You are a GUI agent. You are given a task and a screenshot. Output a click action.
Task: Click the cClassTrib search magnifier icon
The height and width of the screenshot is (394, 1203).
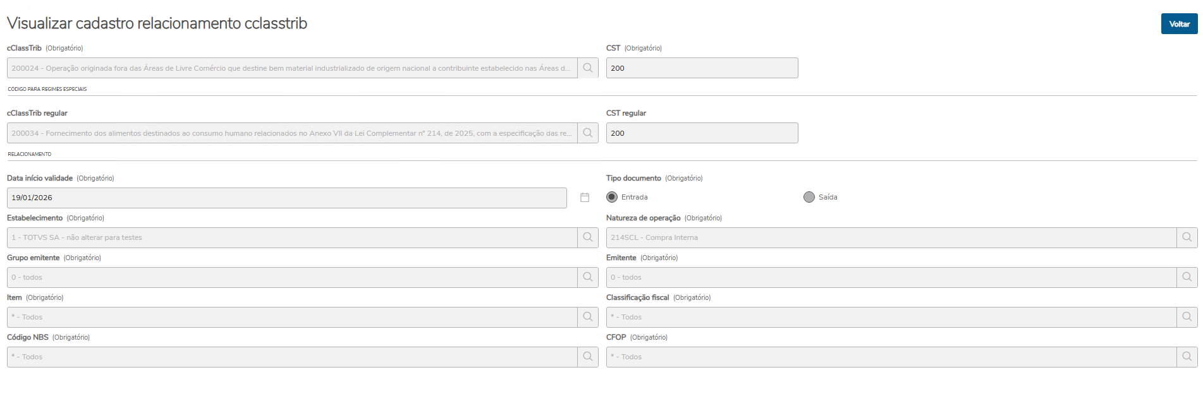[x=588, y=68]
